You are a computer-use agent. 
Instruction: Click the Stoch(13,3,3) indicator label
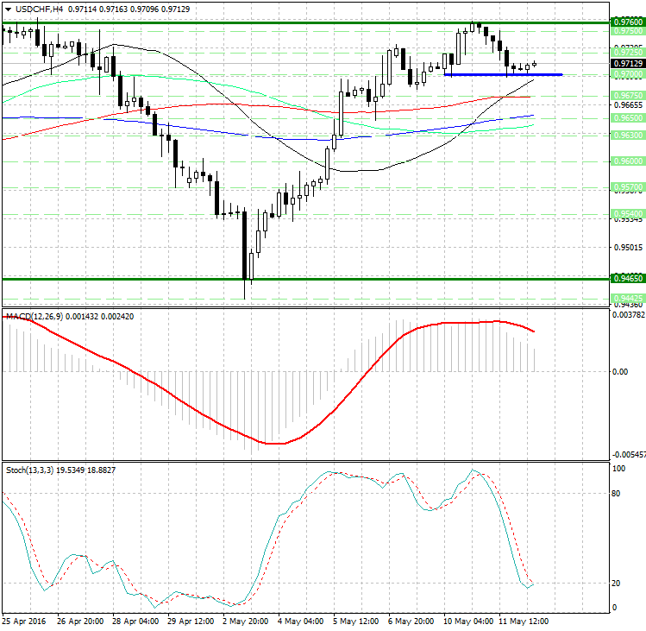29,470
